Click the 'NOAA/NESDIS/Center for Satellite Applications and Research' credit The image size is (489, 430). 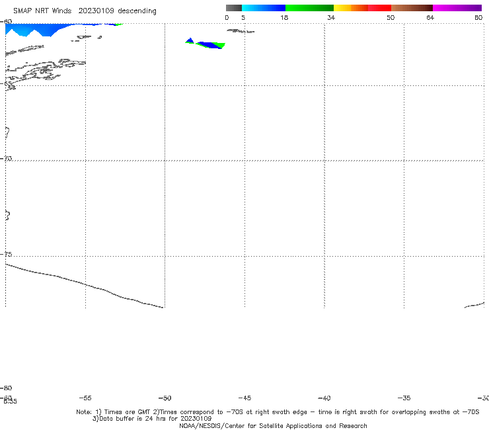[273, 426]
